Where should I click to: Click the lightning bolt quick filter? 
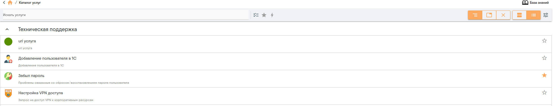272,15
